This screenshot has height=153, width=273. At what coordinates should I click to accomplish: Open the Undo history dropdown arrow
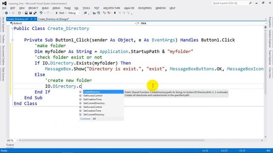[44, 13]
